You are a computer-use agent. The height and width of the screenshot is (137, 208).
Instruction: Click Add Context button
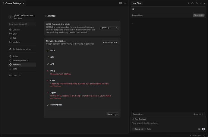coord(139,119)
